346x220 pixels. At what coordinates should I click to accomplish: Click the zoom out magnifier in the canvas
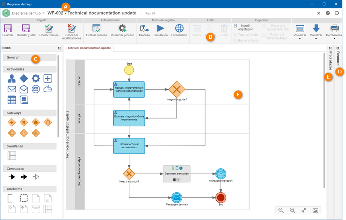click(x=281, y=210)
